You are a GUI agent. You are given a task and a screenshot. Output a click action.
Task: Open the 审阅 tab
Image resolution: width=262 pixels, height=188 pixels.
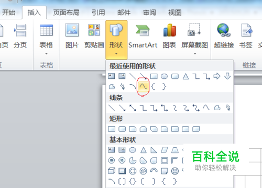click(149, 13)
